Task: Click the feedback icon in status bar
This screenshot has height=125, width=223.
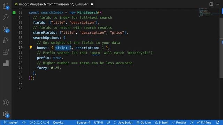Action: [x=192, y=123]
